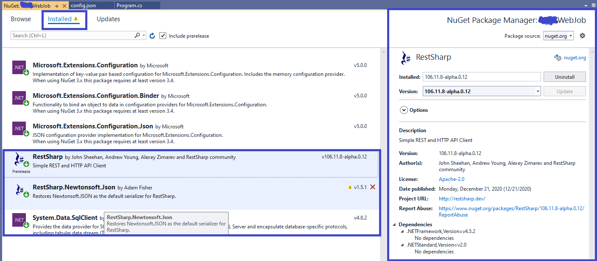Select the RestSharp.Newtonsoft.Json package title
Screen dimensions: 597x261
(74, 187)
